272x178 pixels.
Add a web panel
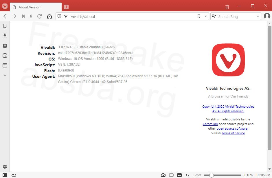point(5,75)
